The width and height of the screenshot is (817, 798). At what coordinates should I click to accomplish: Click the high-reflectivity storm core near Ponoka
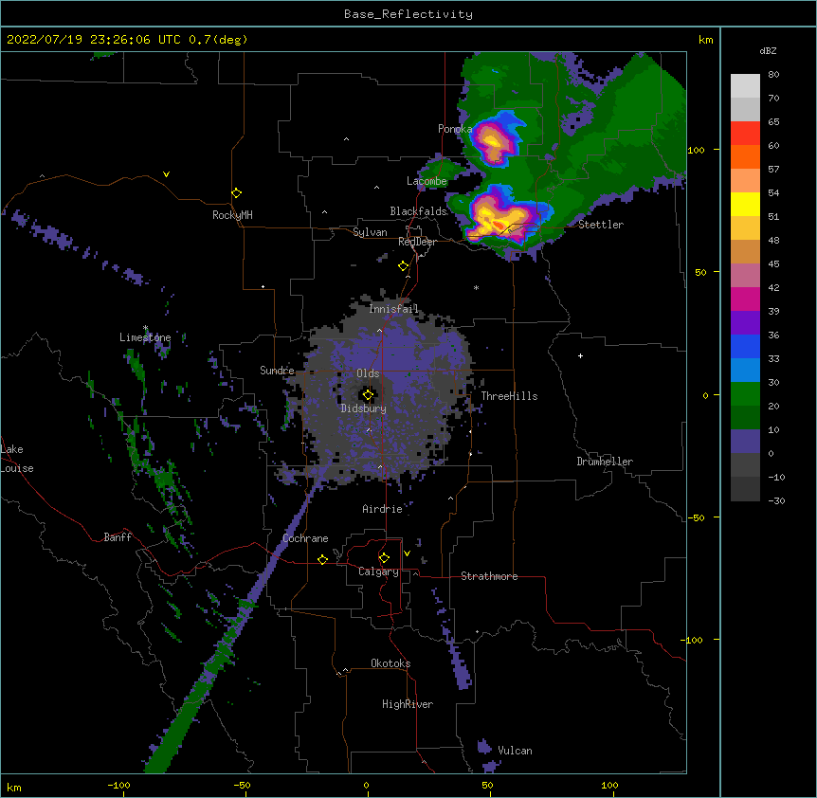[493, 140]
